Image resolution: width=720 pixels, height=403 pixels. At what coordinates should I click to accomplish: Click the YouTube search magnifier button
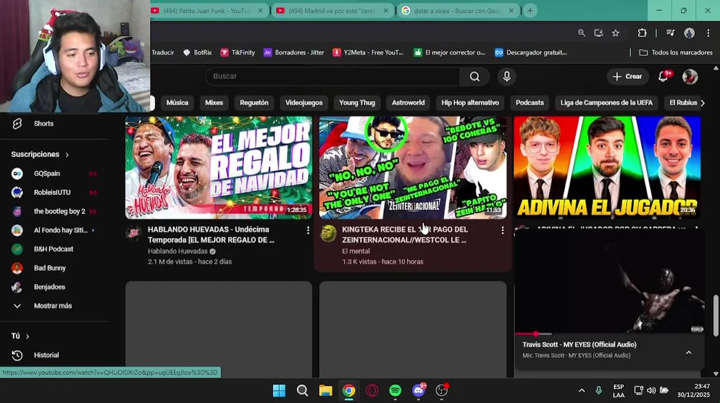[x=474, y=76]
